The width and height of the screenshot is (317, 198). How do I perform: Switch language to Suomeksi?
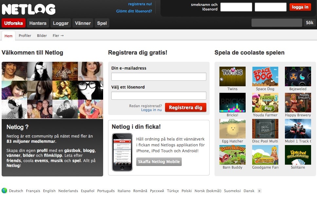pos(232,191)
